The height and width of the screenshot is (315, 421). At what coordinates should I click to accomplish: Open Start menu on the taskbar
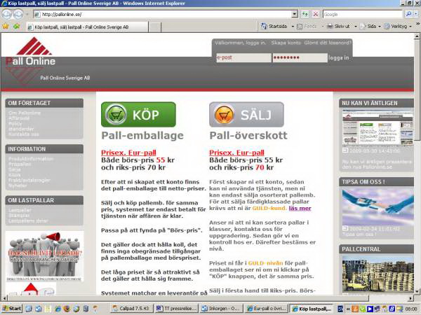(12, 308)
